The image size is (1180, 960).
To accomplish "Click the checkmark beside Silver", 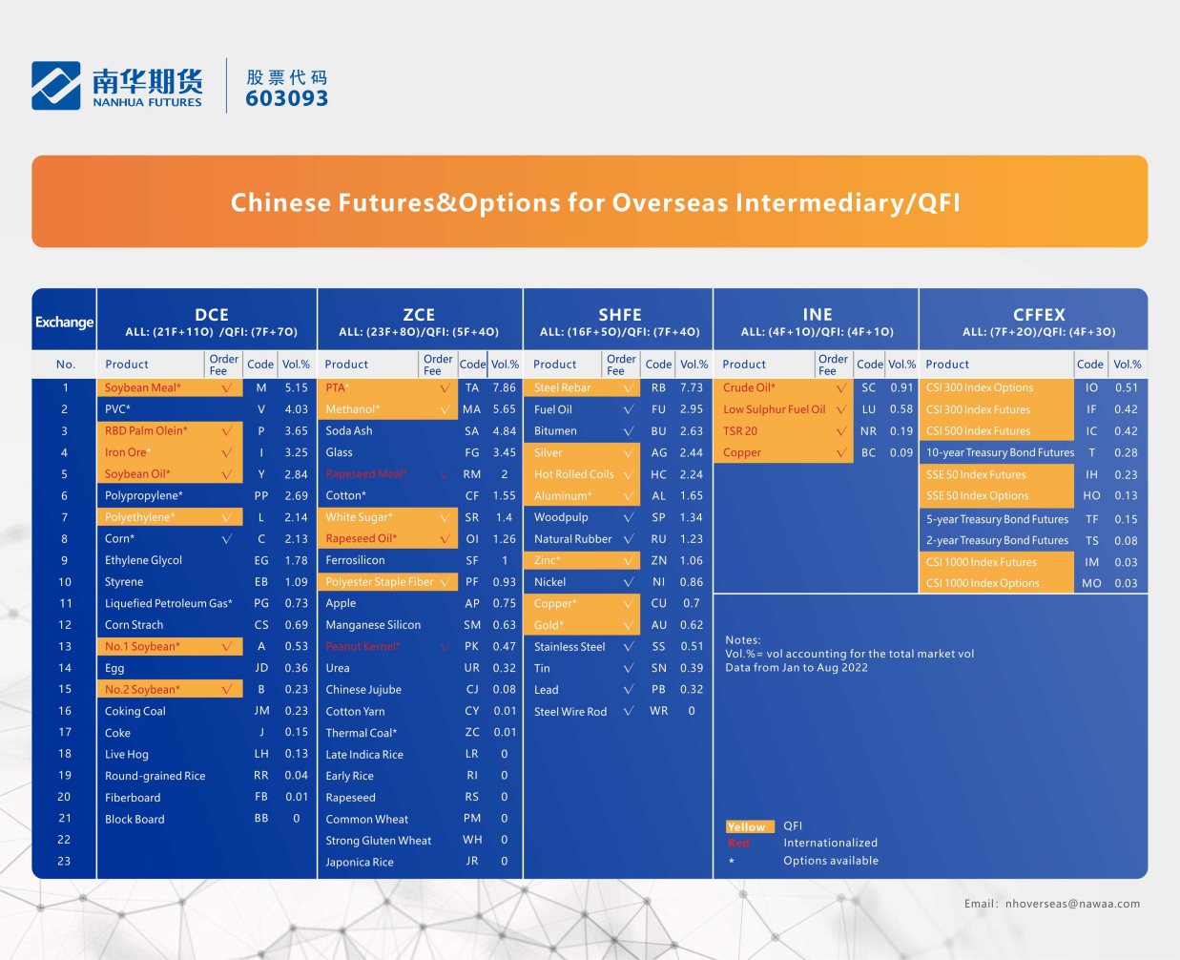I will tap(628, 453).
